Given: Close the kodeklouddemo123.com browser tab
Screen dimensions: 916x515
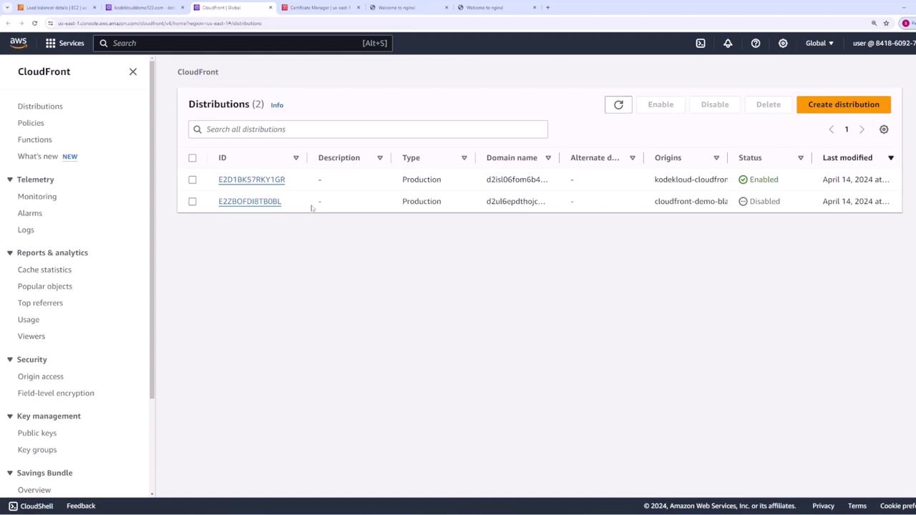Looking at the screenshot, I should tap(182, 7).
